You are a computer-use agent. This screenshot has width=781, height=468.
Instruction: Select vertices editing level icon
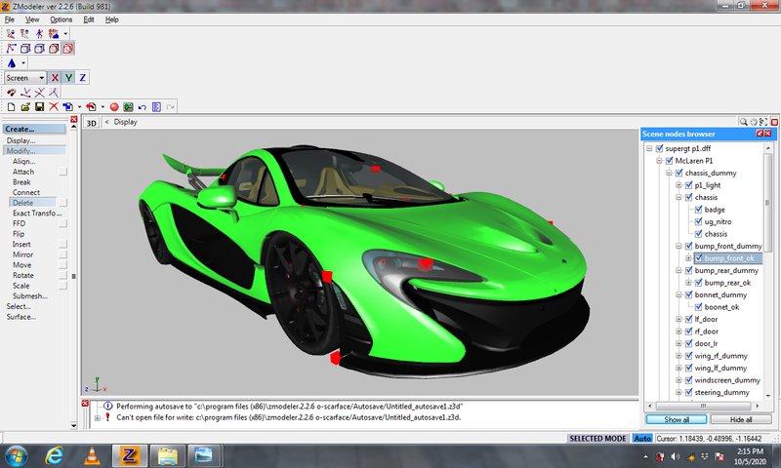point(11,48)
